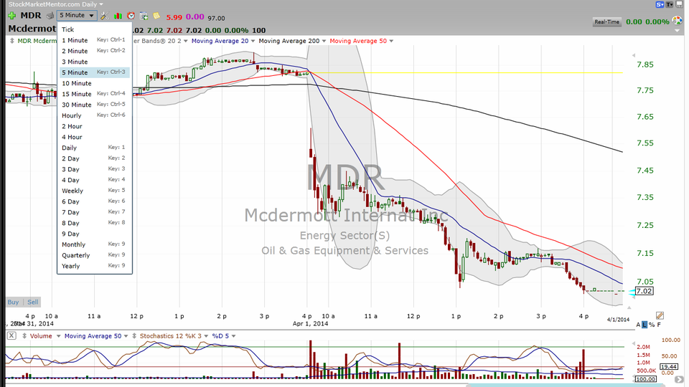
Task: Choose 3 Minute timeframe
Action: (x=95, y=62)
